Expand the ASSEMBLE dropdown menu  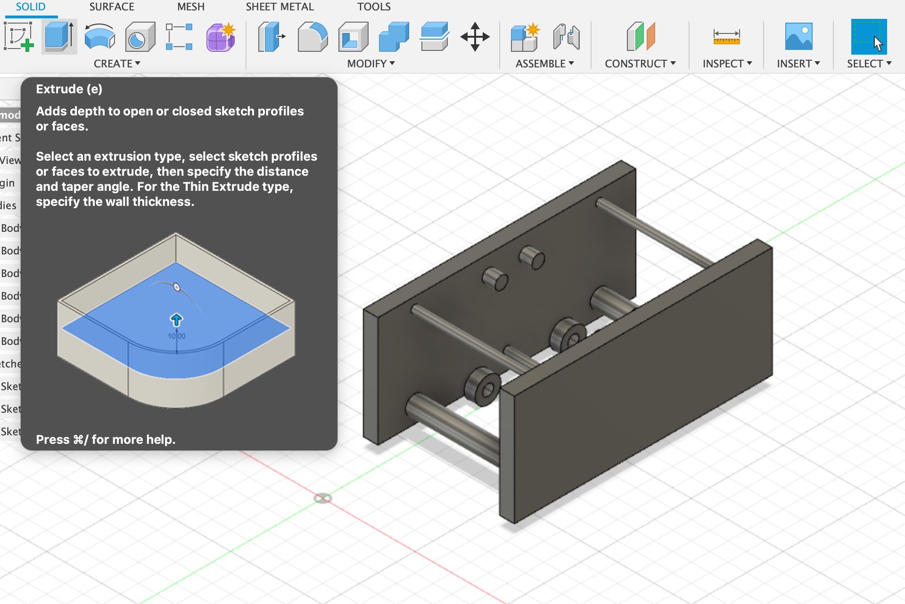click(544, 64)
